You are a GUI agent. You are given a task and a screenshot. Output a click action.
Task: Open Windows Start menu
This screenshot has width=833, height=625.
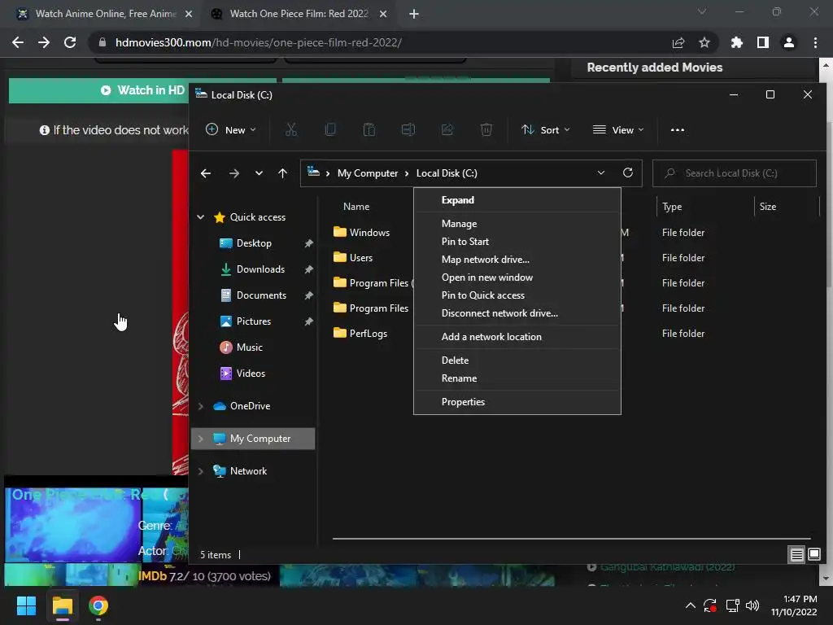[x=26, y=605]
